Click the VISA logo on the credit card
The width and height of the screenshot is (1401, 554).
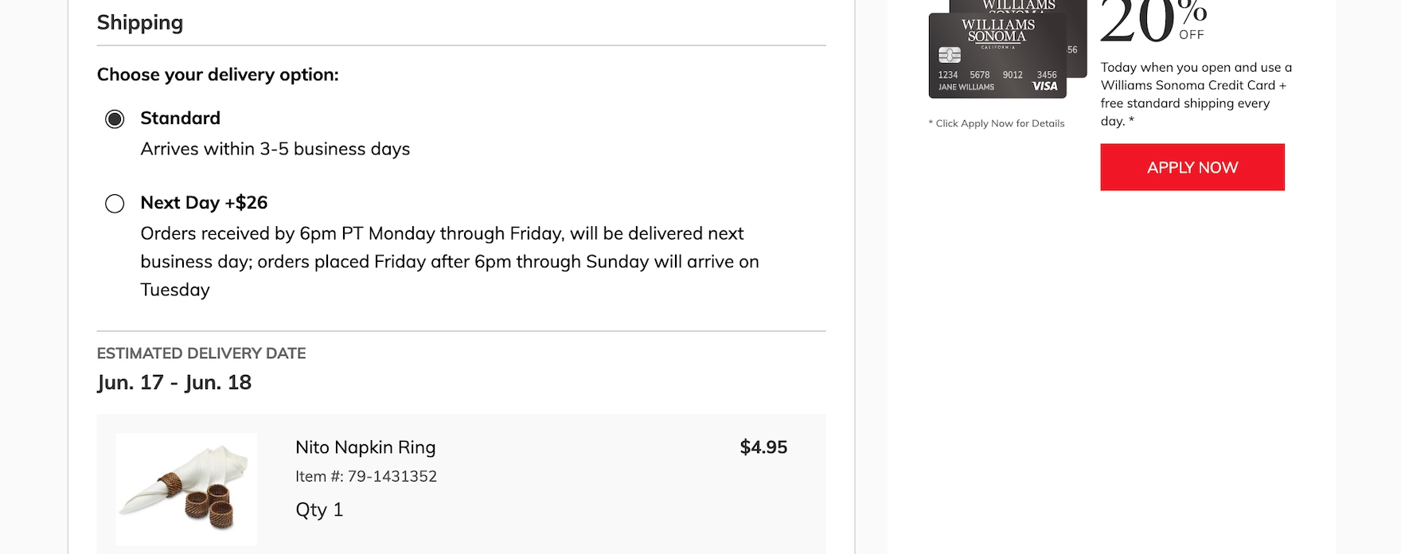coord(1044,87)
